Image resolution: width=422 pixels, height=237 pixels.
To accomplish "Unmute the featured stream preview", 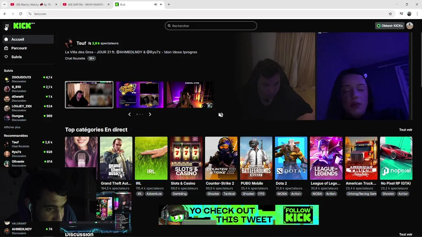I will point(221,115).
